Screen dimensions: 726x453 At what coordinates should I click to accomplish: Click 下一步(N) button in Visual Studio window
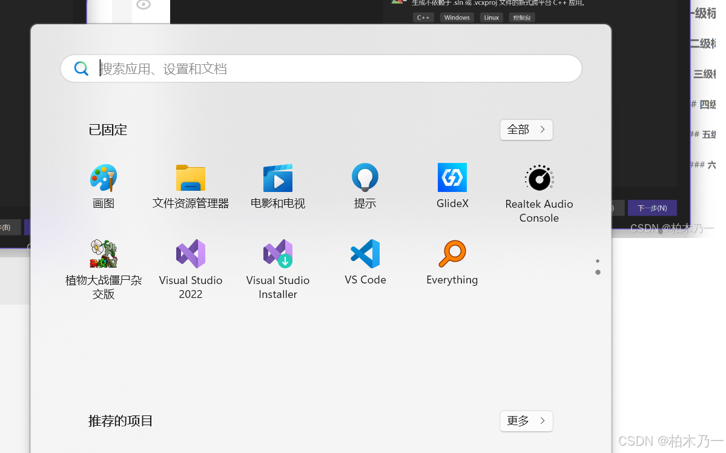coord(652,208)
